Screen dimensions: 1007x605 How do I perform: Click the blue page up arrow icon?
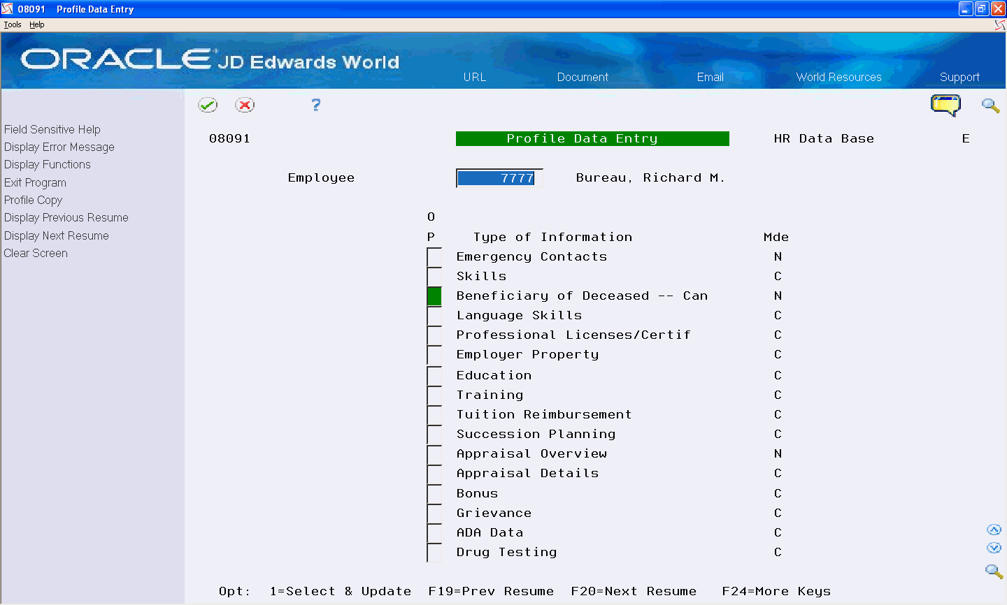[994, 530]
